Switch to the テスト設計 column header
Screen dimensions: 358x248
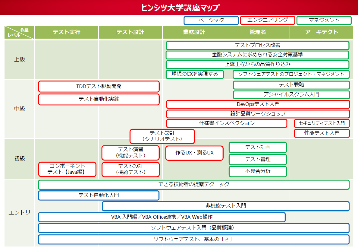[130, 32]
